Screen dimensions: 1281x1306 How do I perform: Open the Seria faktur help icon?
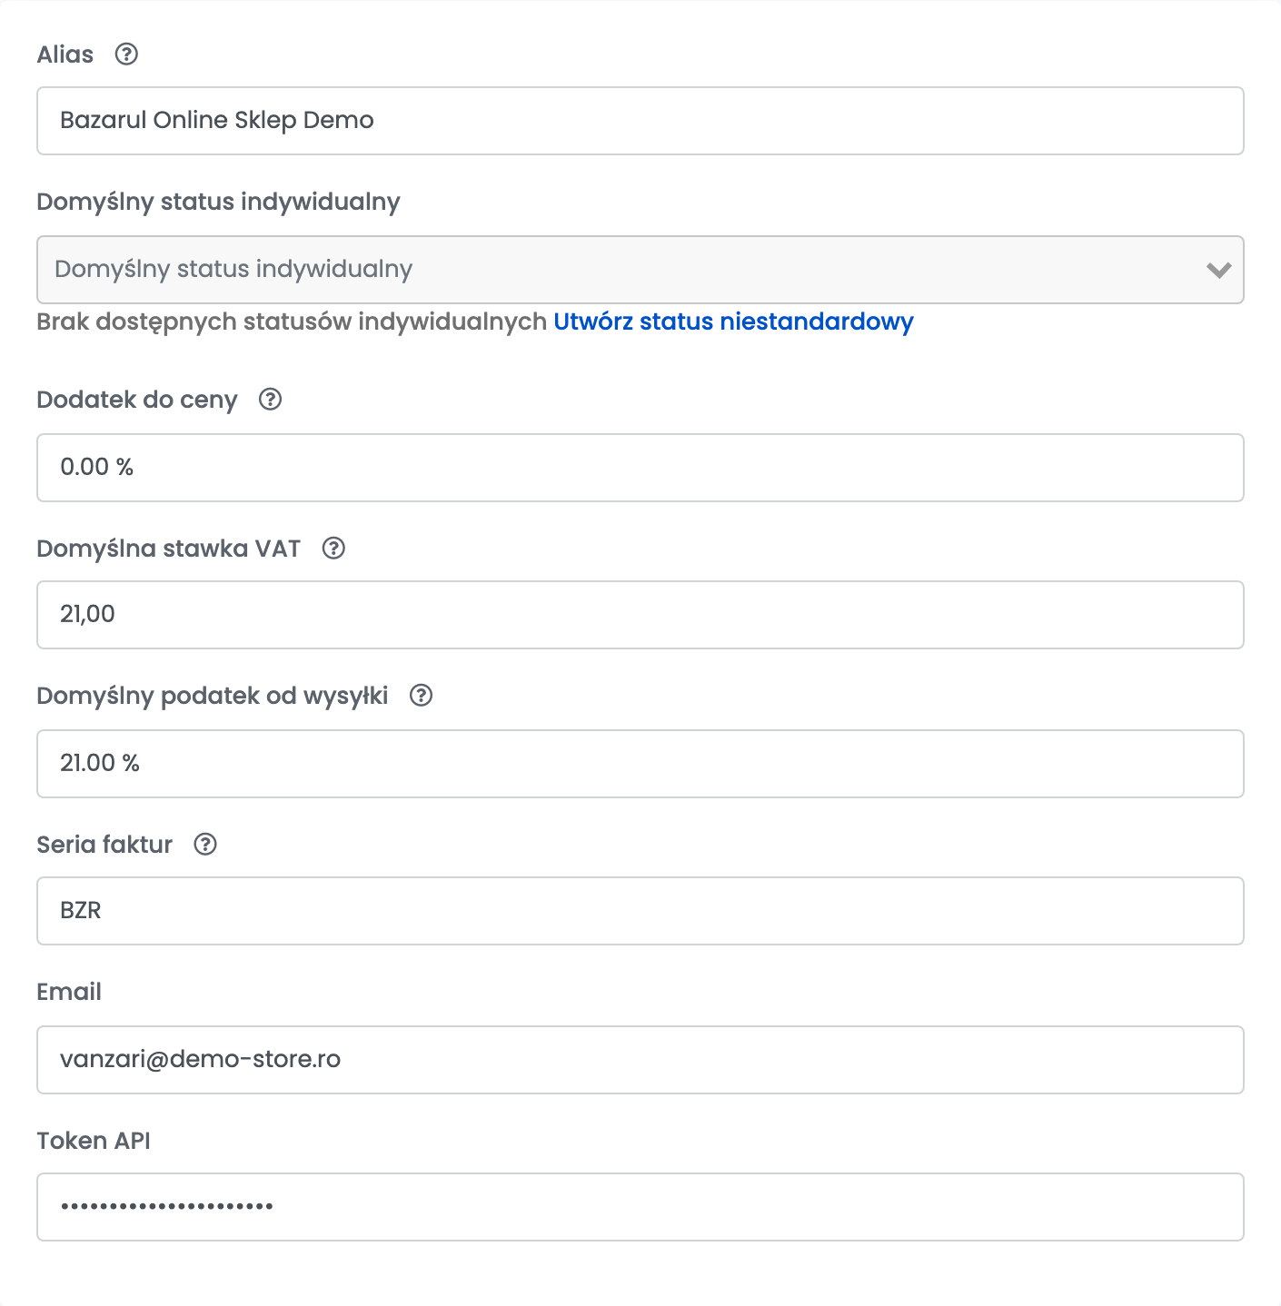click(205, 845)
